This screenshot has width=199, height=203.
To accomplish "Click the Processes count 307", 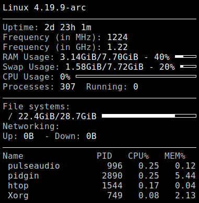I will [67, 86].
